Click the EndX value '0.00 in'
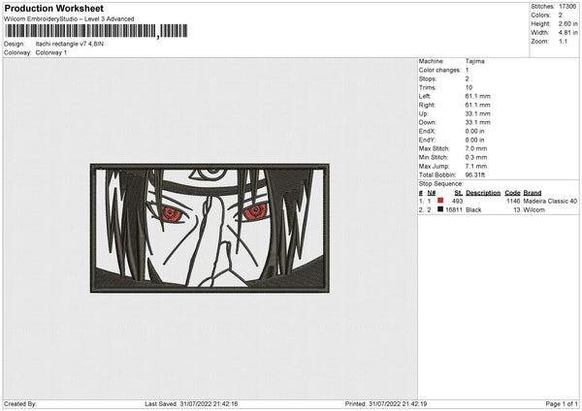This screenshot has height=411, width=582. pos(474,131)
